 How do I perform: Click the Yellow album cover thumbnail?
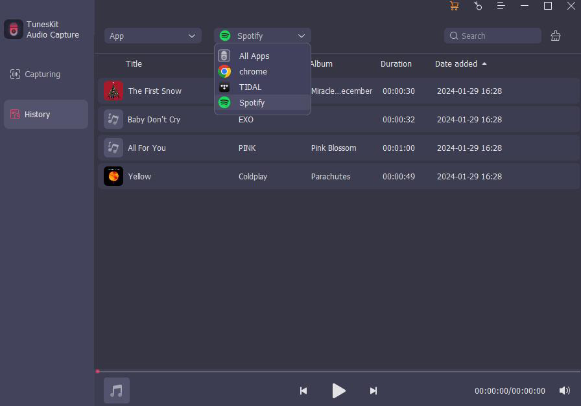[x=113, y=176]
